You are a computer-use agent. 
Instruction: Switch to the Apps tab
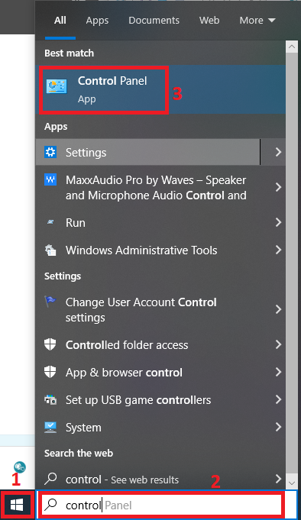97,21
